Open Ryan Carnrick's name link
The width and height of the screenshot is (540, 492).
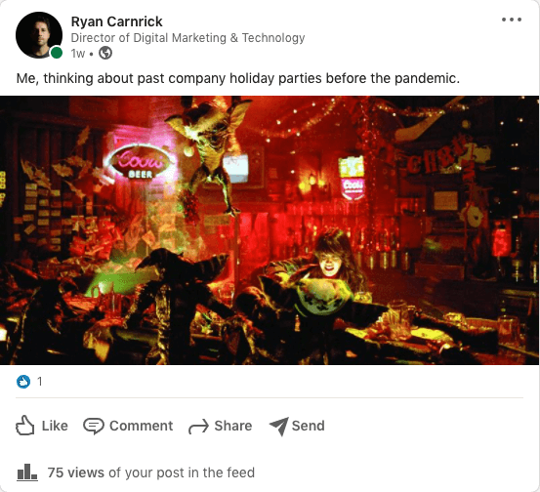[x=116, y=21]
